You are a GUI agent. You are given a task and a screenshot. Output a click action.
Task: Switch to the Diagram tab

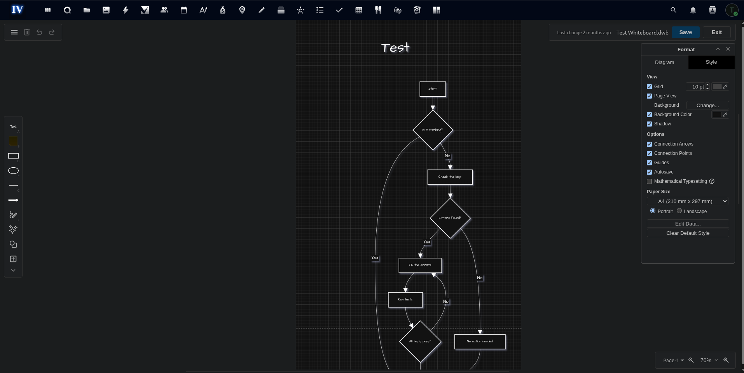point(664,62)
